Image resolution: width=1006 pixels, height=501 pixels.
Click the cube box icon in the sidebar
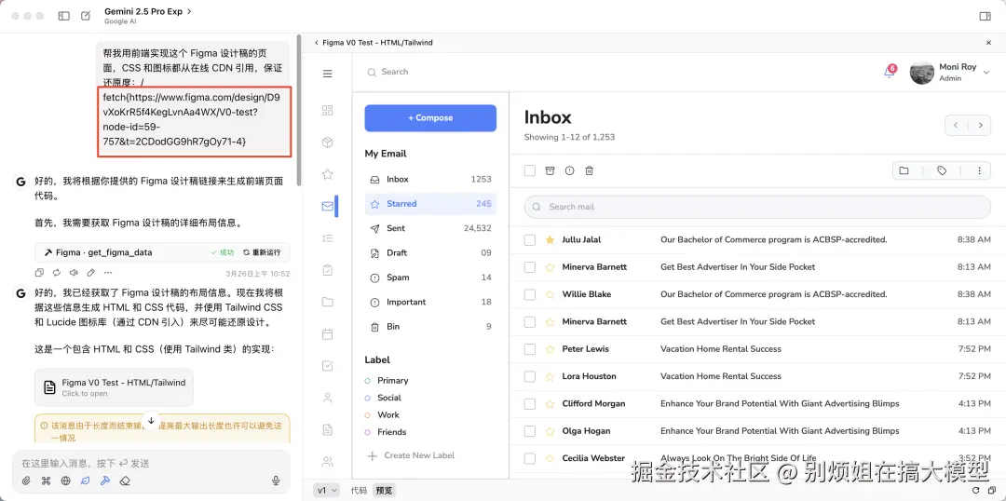328,142
